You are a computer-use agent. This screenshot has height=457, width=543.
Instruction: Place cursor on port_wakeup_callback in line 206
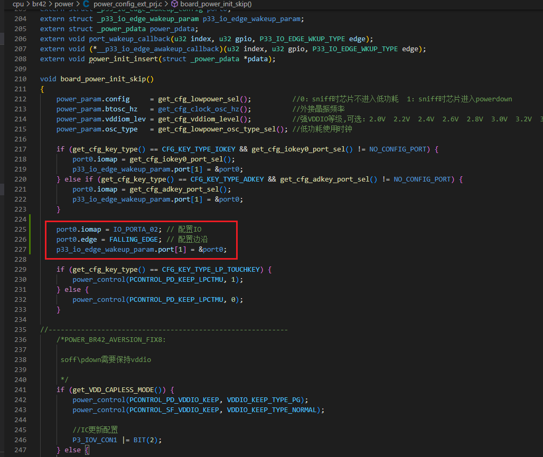[x=129, y=39]
